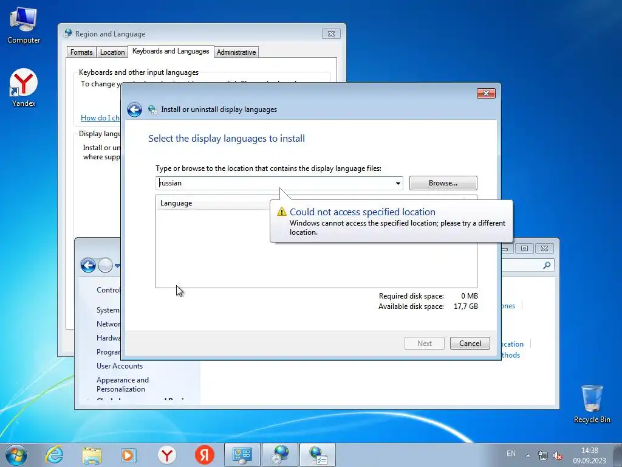Open the Windows Start menu
Screen dimensions: 622x467
(x=16, y=455)
